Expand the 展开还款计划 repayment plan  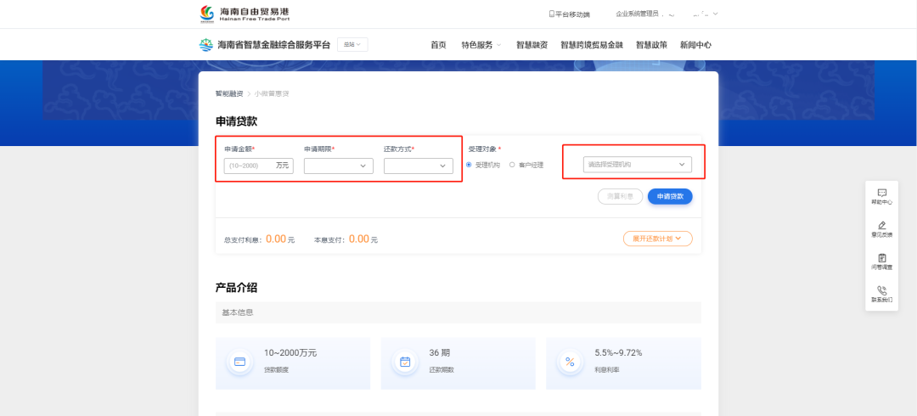click(x=657, y=239)
